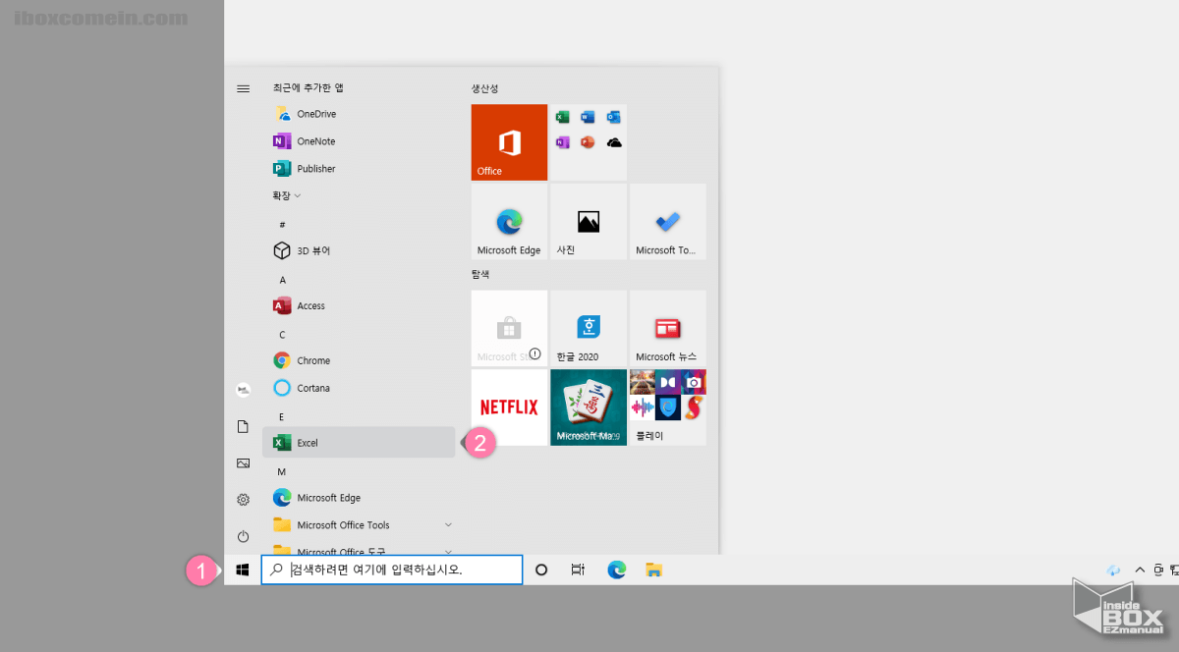Open Task View on the taskbar
This screenshot has width=1179, height=652.
(x=578, y=569)
